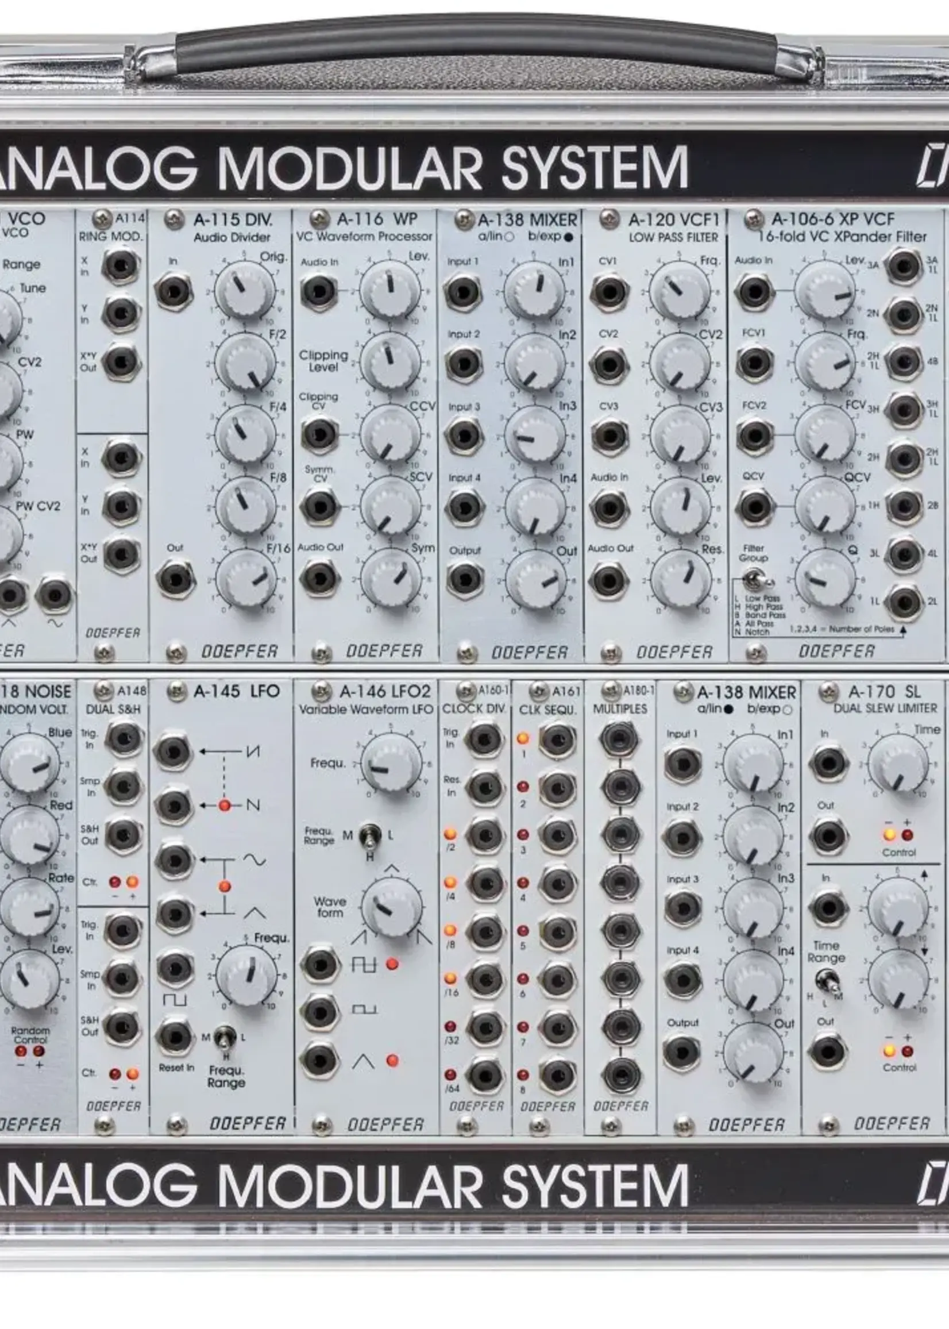Click the A-145 LFO sine wave output jack
949x1329 pixels.
click(x=174, y=860)
